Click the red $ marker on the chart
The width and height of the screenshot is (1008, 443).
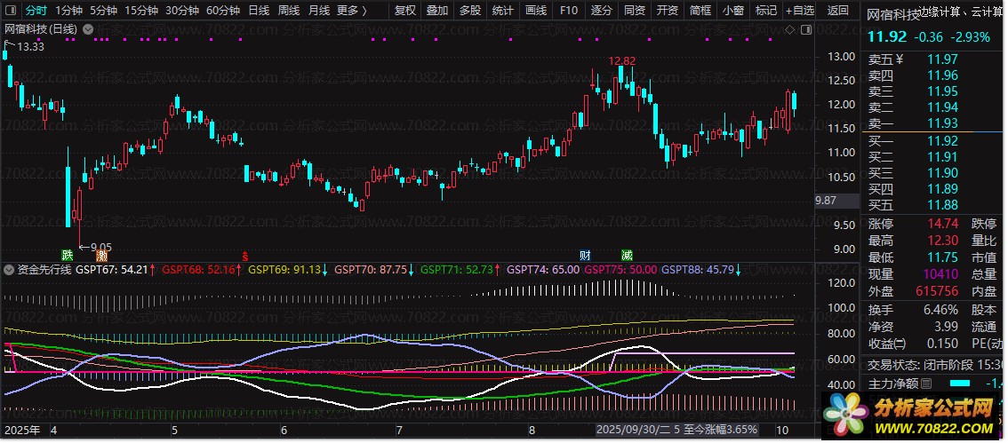[244, 256]
